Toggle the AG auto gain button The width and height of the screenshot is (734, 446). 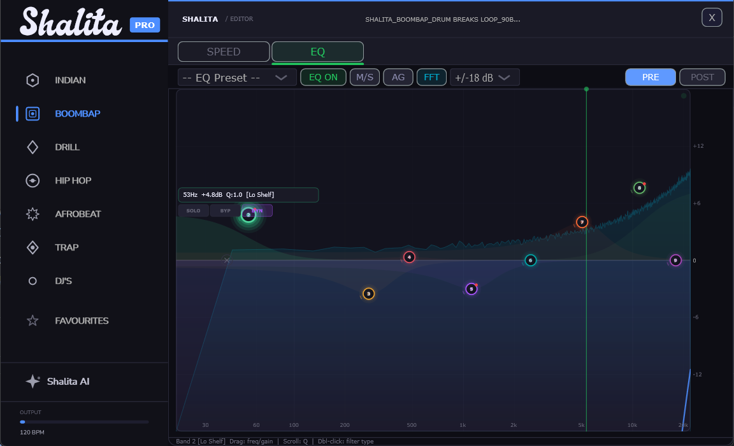398,77
